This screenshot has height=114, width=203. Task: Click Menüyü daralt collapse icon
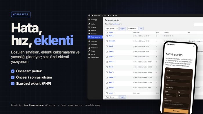pyautogui.click(x=89, y=58)
